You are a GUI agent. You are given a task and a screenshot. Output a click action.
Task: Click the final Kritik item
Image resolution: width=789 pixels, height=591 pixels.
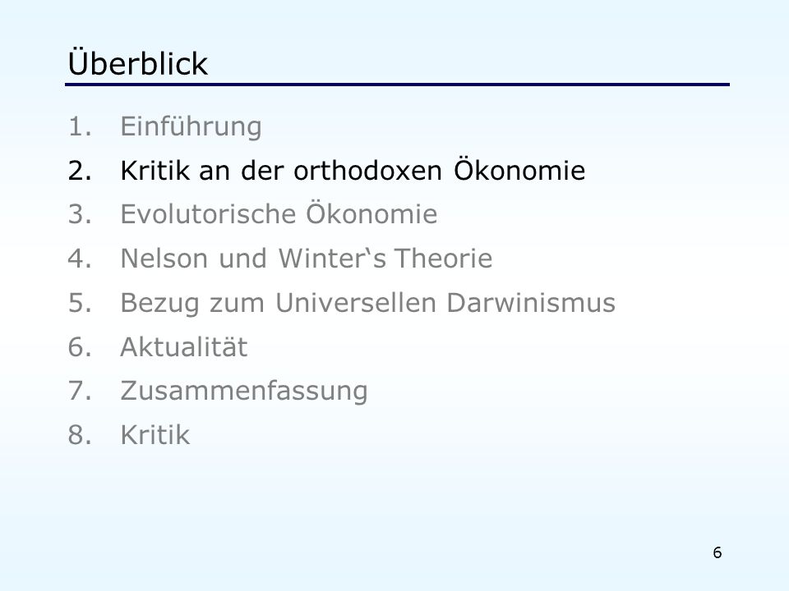coord(155,435)
